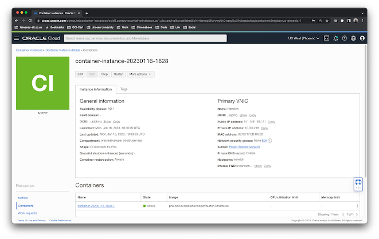Viewport: 379px width, 239px height.
Task: Open the Chrome profile picture
Action: [x=355, y=21]
